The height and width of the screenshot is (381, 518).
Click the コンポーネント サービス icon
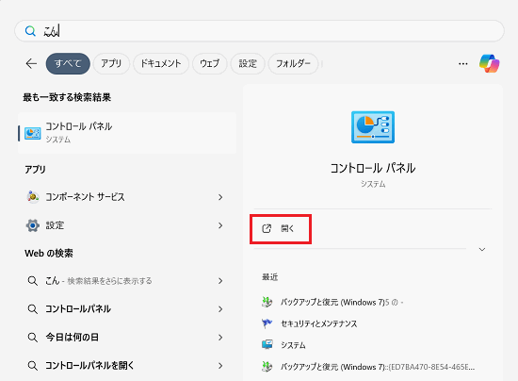tap(33, 197)
